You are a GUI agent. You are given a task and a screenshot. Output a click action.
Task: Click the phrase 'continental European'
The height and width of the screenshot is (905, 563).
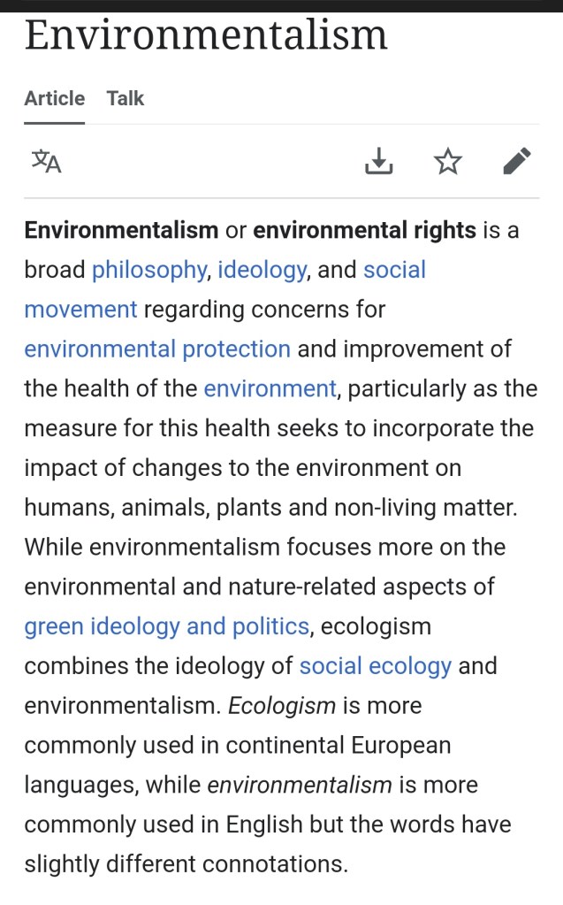(339, 745)
